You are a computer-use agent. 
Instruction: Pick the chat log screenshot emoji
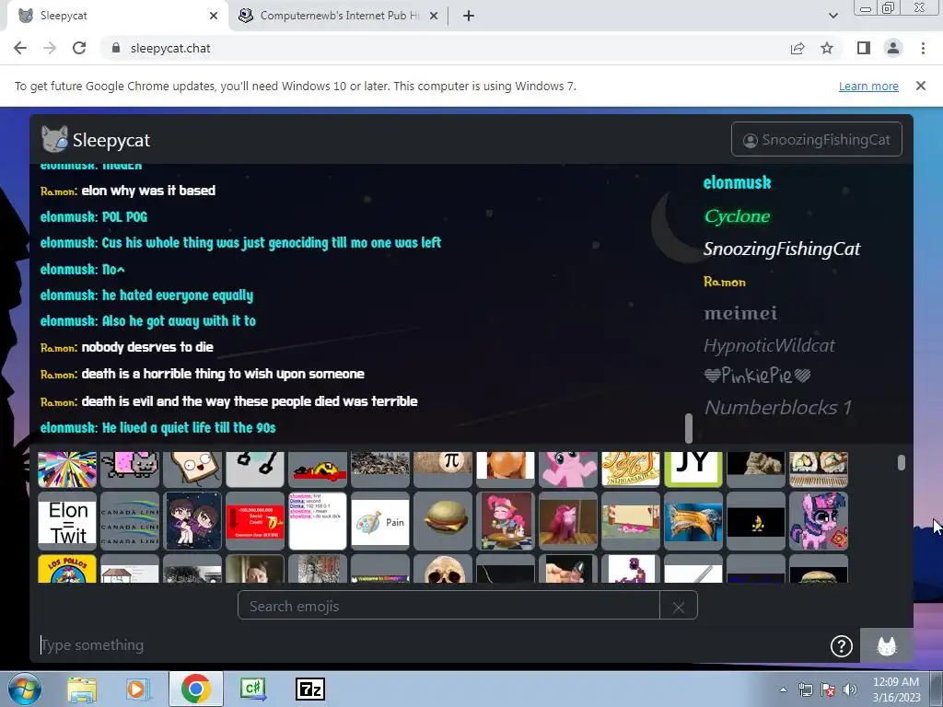point(318,521)
